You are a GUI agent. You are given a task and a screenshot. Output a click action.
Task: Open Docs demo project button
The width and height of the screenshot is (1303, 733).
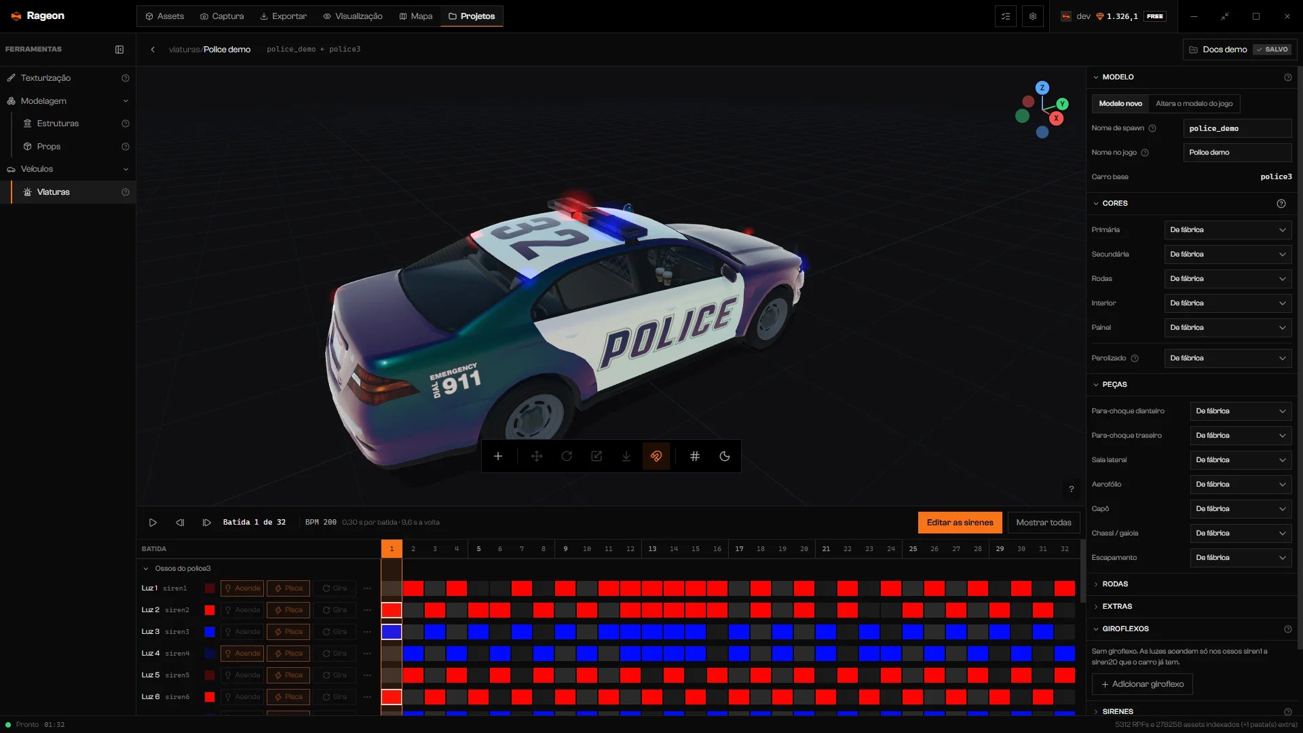[x=1240, y=50]
